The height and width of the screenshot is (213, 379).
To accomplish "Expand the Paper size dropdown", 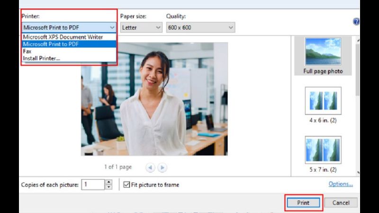I will click(141, 27).
